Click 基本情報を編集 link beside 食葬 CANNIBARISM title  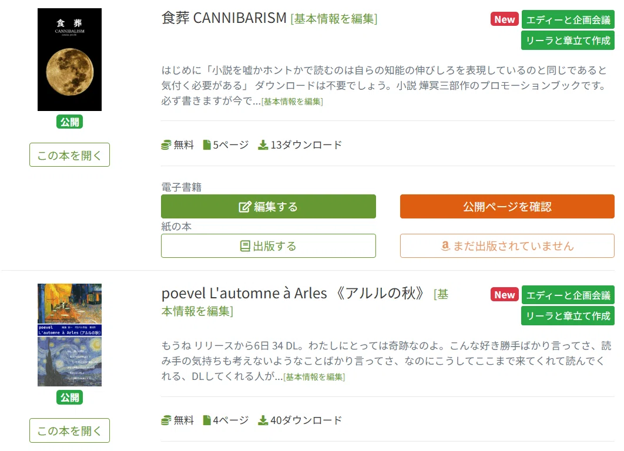tap(334, 19)
